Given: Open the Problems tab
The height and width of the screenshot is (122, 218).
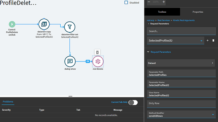Looking at the screenshot, I should pyautogui.click(x=8, y=102).
